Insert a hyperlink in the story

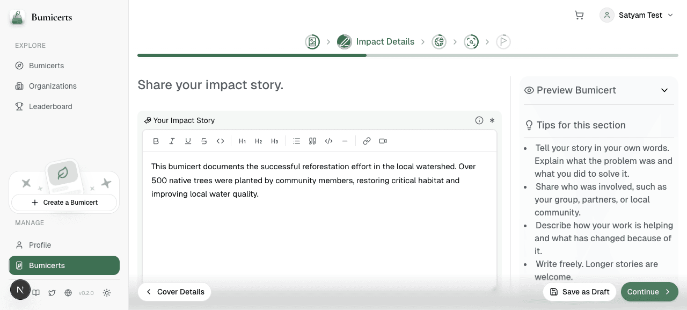tap(367, 141)
